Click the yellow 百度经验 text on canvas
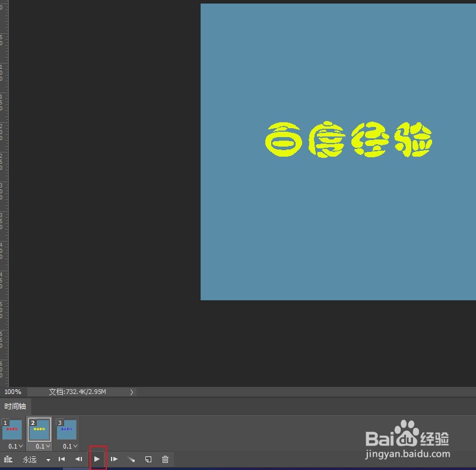Screen dimensions: 476x470 pos(348,139)
